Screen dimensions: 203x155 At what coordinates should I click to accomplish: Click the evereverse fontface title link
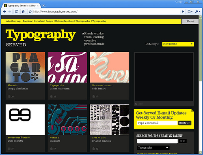(x=19, y=138)
